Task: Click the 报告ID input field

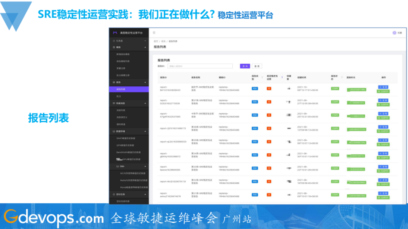Action: [x=200, y=66]
